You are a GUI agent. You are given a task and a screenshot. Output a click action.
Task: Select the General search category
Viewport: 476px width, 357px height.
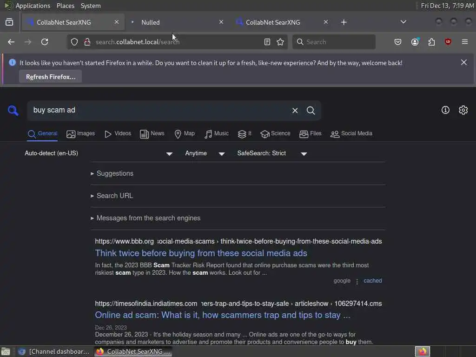pos(42,133)
